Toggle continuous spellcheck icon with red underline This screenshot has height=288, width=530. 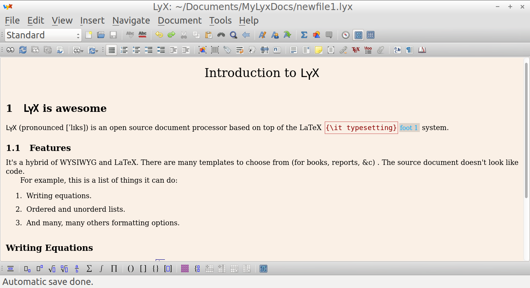point(142,35)
